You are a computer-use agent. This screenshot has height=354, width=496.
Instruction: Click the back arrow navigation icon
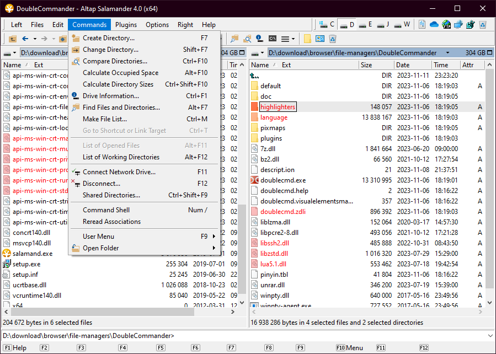pos(25,39)
